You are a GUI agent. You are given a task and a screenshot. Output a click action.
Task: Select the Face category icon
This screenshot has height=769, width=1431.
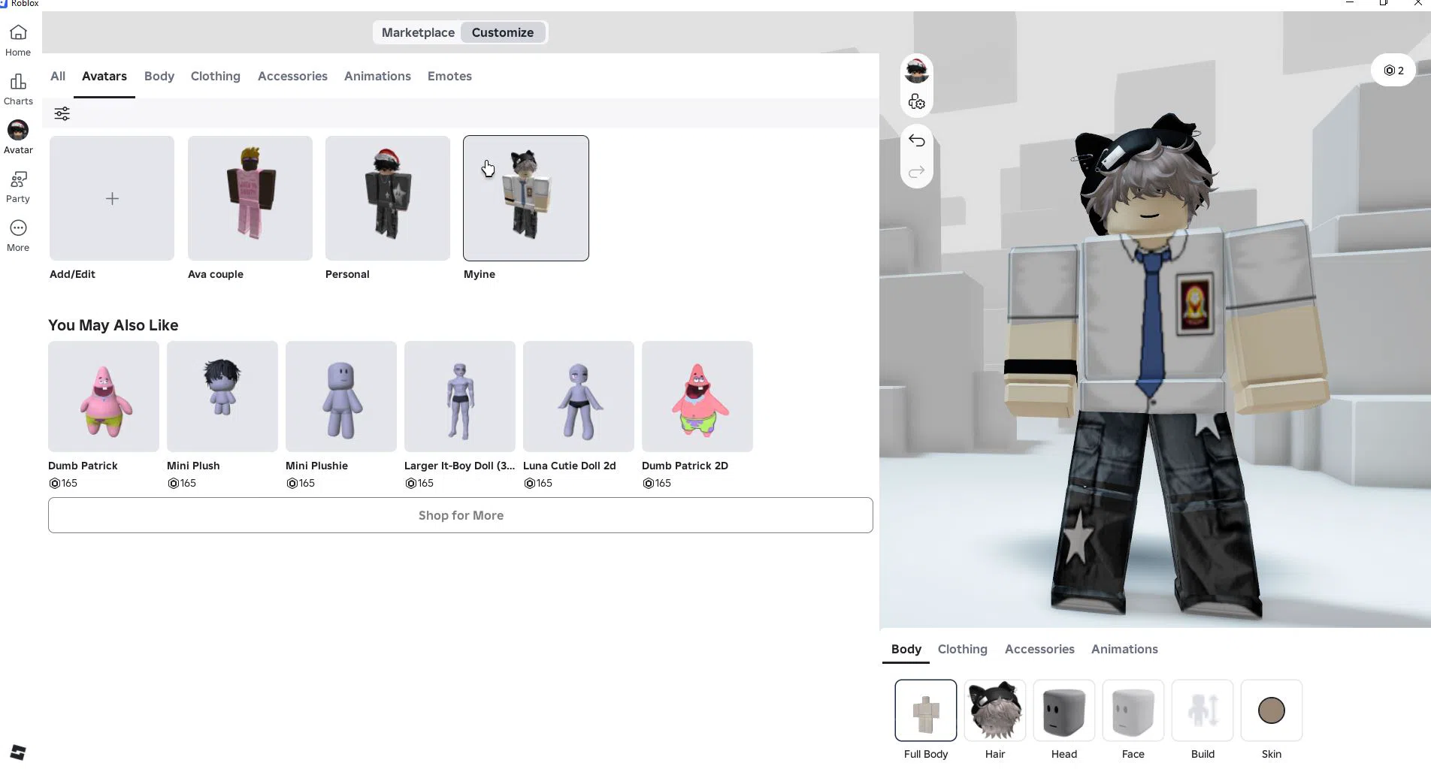[1133, 710]
